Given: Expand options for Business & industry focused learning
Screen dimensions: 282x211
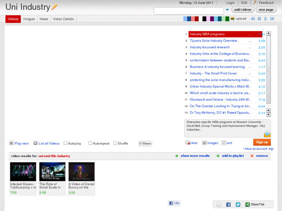Looking at the screenshot, I should (250, 67).
